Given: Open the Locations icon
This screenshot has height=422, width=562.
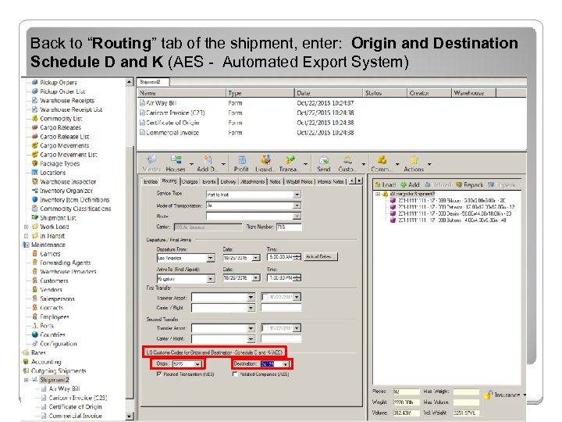Looking at the screenshot, I should 35,172.
